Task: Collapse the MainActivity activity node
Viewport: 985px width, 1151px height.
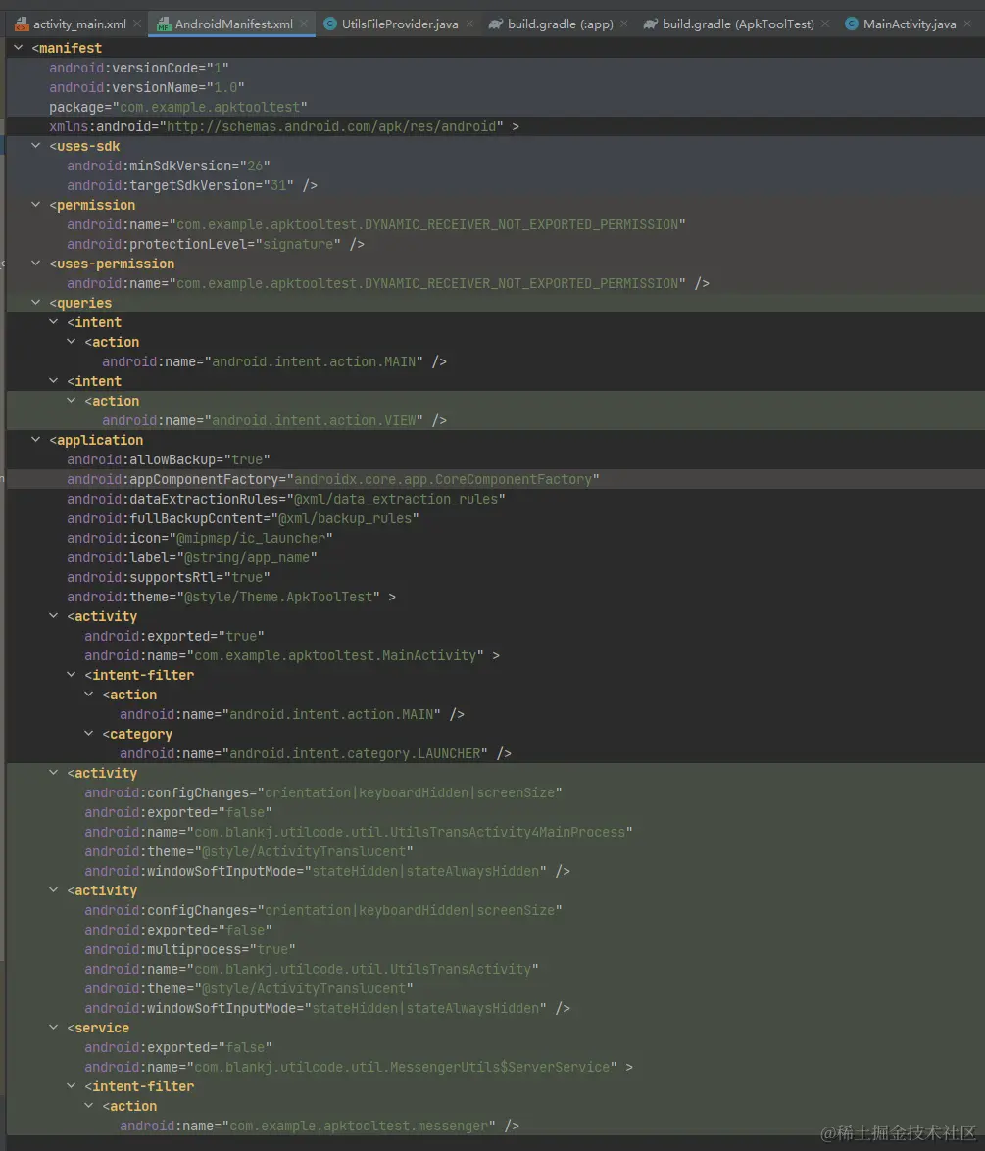Action: (x=54, y=616)
